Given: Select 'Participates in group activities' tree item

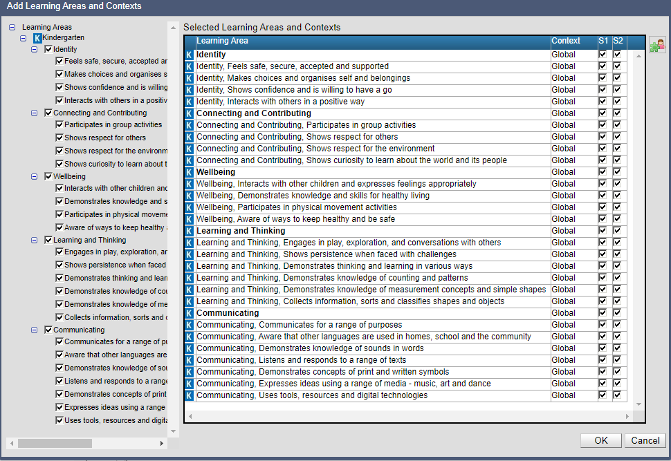Looking at the screenshot, I should point(113,125).
